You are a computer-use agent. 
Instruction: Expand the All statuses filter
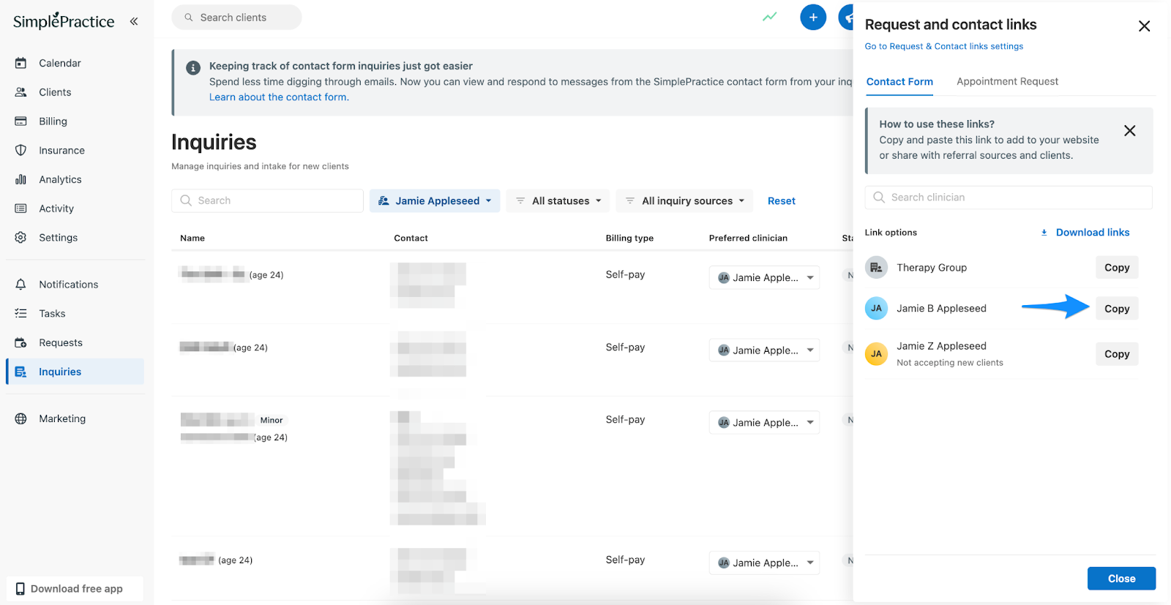(x=558, y=200)
